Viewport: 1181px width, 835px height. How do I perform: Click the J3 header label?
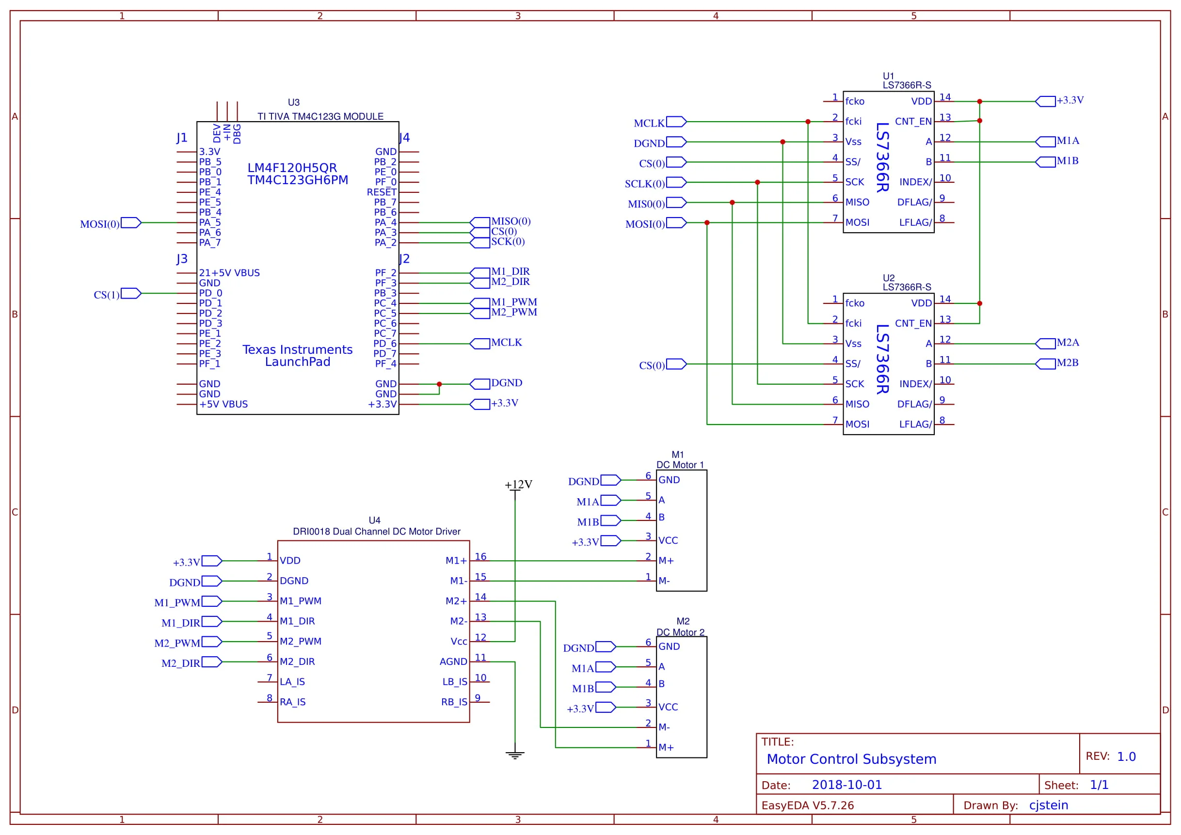click(182, 259)
